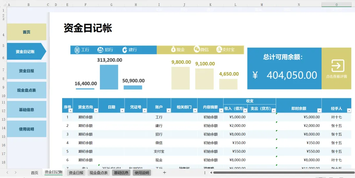Viewport: 355px width, 178px height.
Task: Click cell 工行 in row 1
Action: [x=159, y=117]
